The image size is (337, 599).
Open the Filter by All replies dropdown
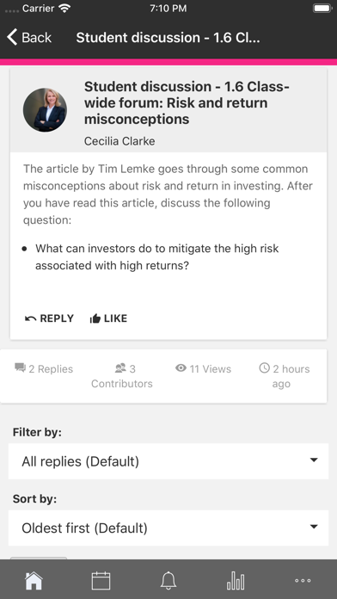(x=168, y=461)
